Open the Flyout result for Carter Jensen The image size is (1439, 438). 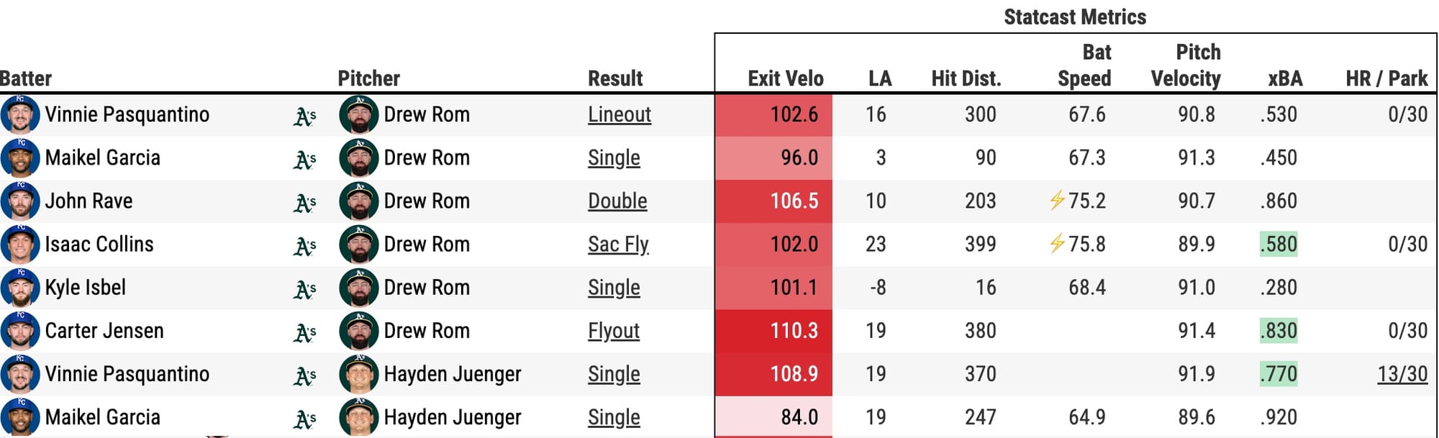pos(614,331)
